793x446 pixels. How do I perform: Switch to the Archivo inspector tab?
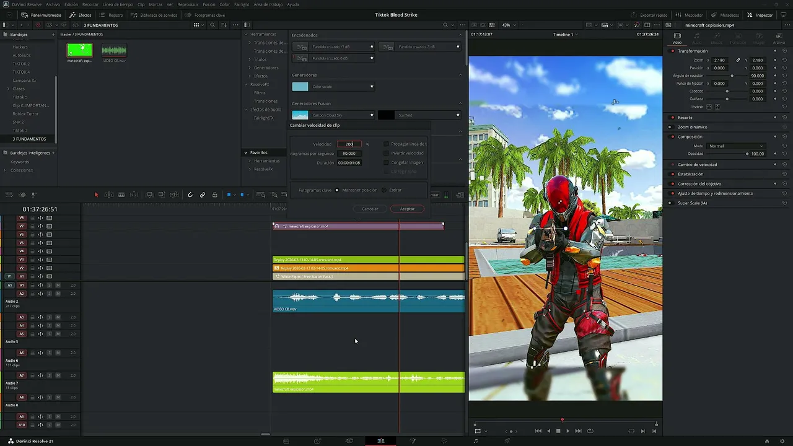pos(779,38)
